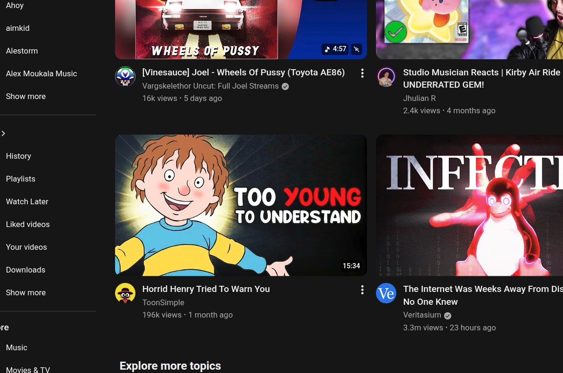
Task: Open three-dot menu for Wheels Of Pussy video
Action: pyautogui.click(x=362, y=73)
